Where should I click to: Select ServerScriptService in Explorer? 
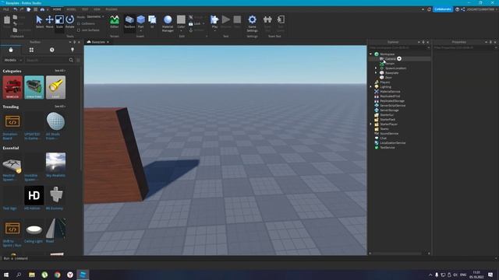tap(392, 106)
